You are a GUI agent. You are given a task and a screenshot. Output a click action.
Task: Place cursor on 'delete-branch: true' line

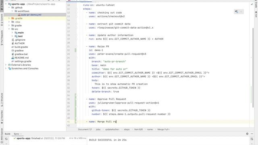[105, 92]
